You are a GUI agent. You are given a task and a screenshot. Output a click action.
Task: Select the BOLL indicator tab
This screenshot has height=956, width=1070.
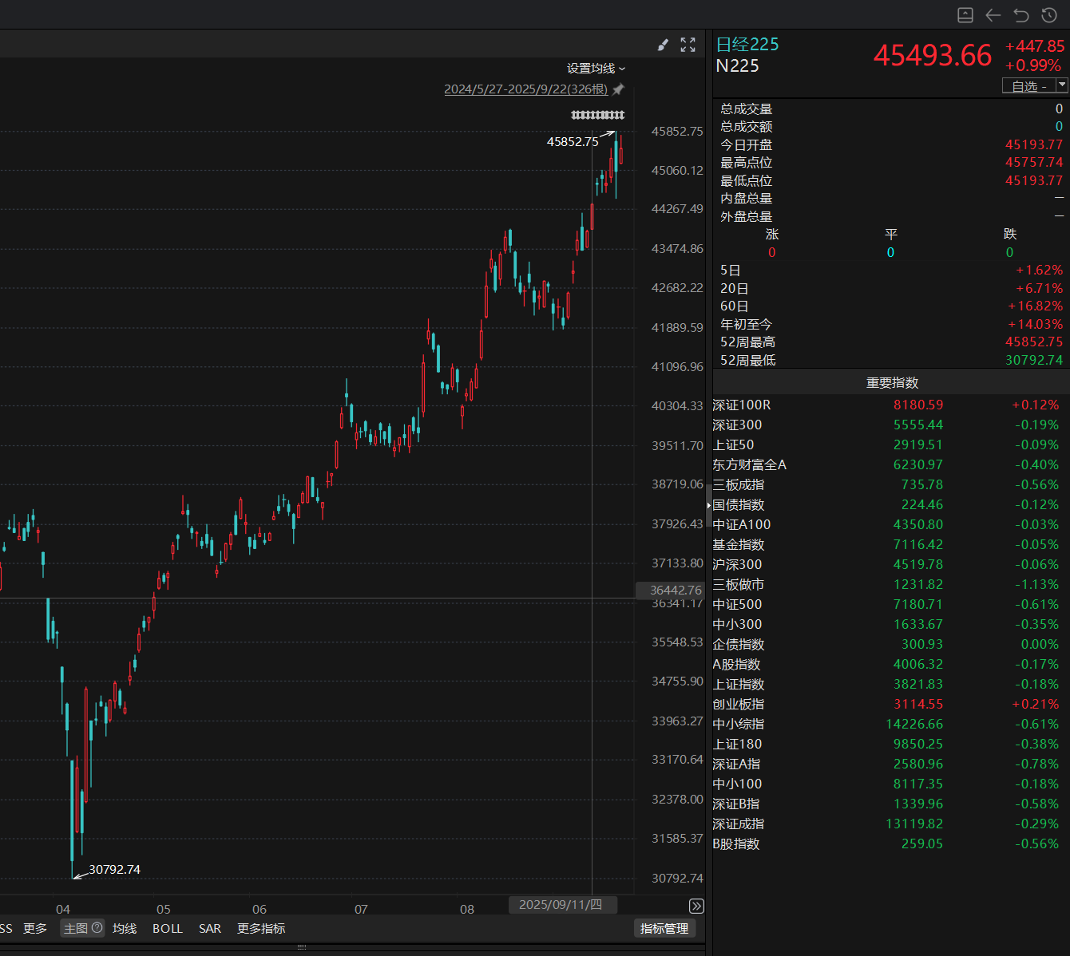168,929
